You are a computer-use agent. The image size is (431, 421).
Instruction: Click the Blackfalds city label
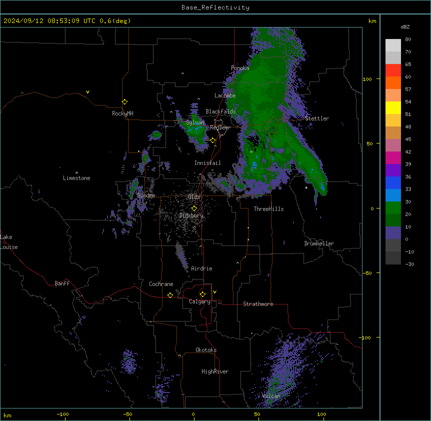coord(220,111)
